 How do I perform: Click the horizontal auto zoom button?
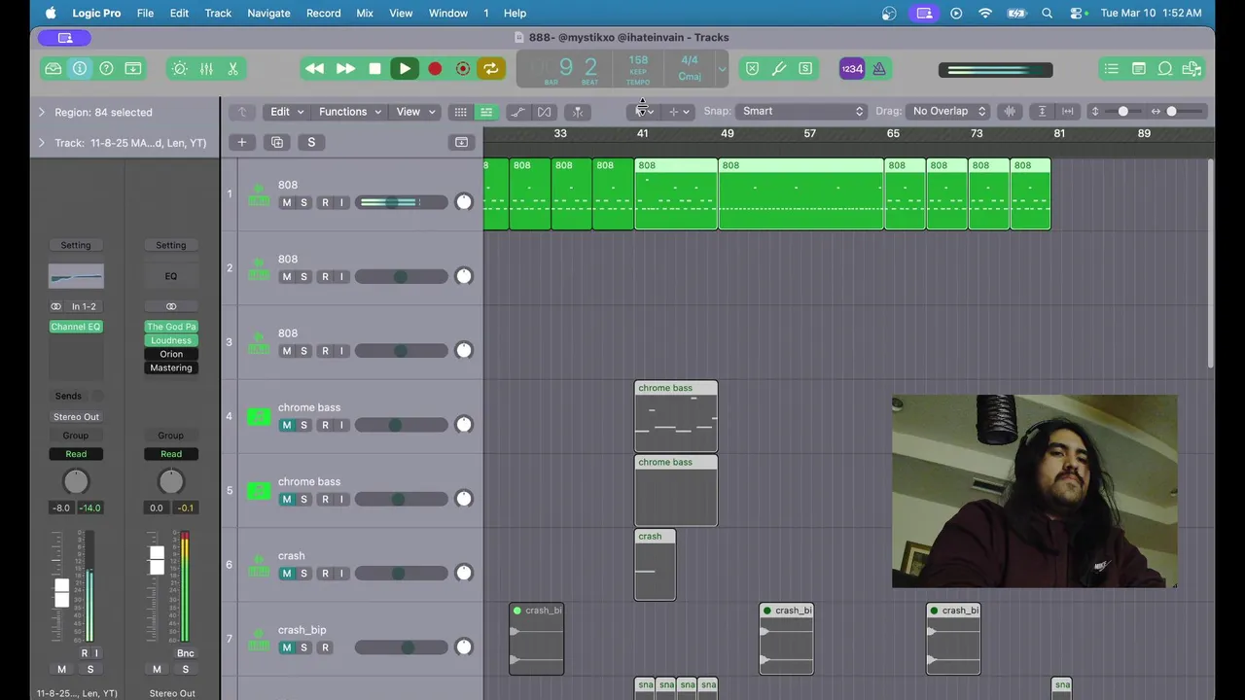coord(1068,111)
